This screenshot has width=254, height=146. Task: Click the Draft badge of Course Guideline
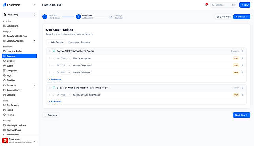tap(236, 73)
